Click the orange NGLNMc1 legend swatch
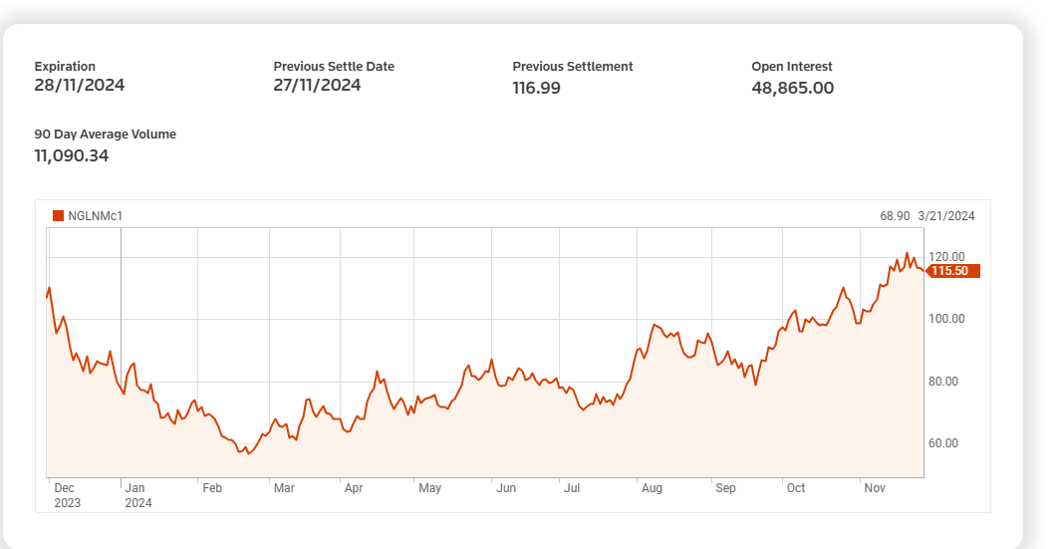The height and width of the screenshot is (549, 1059). coord(58,216)
